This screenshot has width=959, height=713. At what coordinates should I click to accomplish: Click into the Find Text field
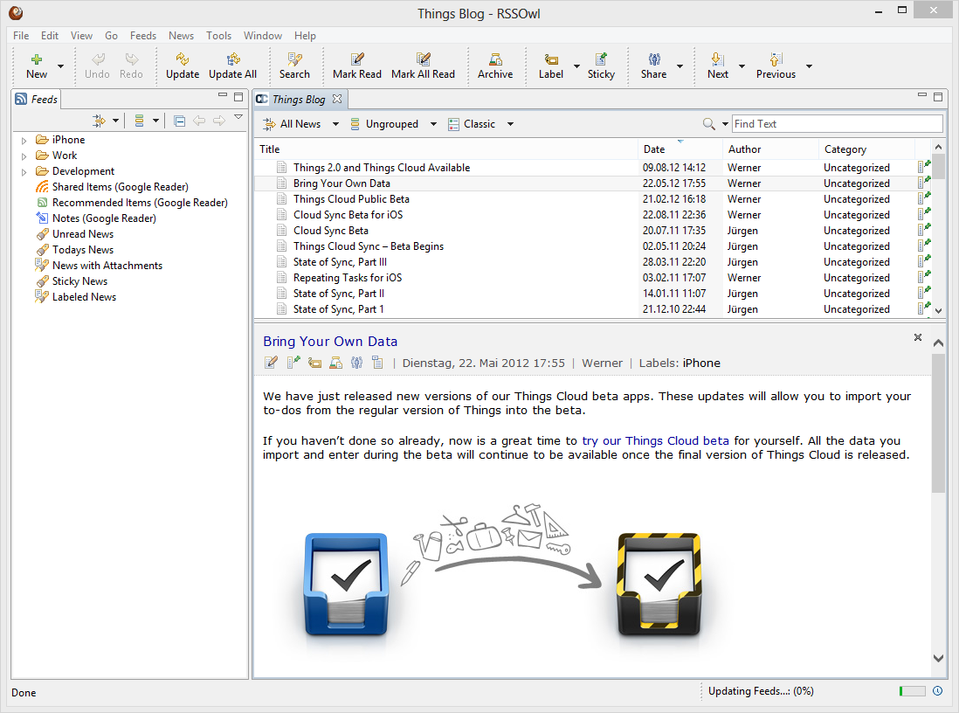pos(837,124)
